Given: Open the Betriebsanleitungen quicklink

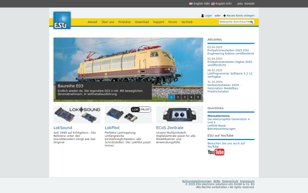Looking at the screenshot, I should [221, 129].
